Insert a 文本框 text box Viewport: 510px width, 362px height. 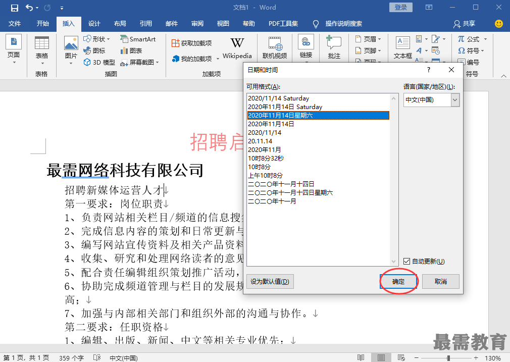(x=403, y=47)
